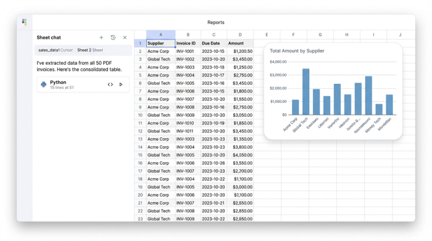Run the Python code block
The image size is (432, 241).
coord(121,84)
